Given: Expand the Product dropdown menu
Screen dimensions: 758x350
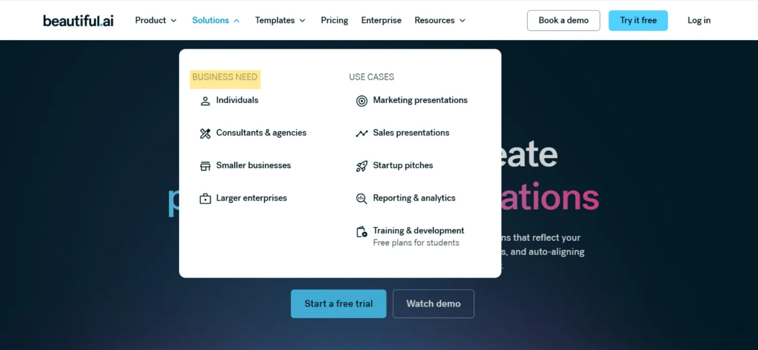Looking at the screenshot, I should tap(155, 20).
